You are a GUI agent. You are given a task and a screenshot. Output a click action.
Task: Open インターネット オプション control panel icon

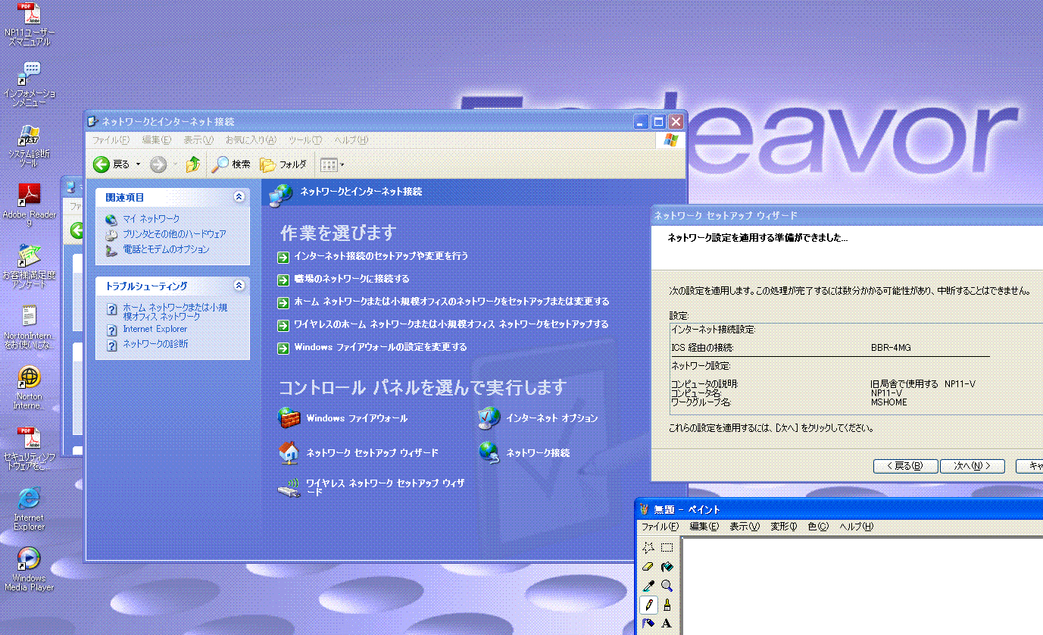coord(539,418)
